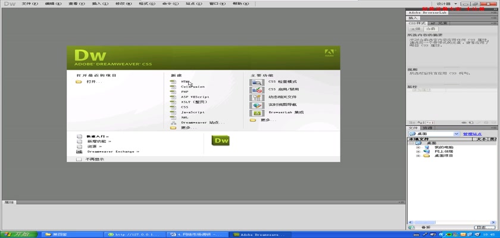Click the Adobe logo in welcome banner

coord(329,53)
